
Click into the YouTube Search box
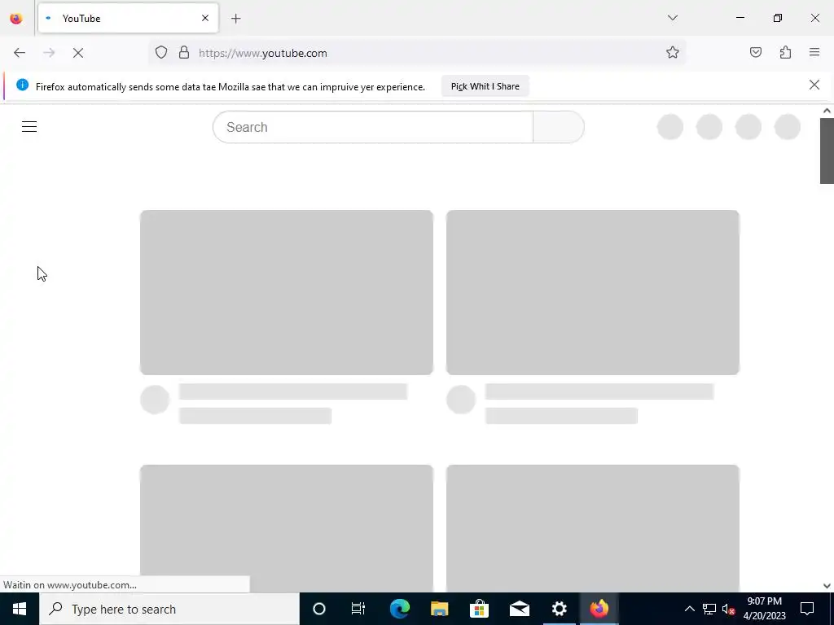[x=373, y=127]
